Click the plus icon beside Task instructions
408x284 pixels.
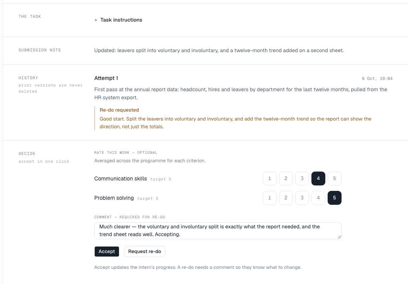[x=96, y=20]
